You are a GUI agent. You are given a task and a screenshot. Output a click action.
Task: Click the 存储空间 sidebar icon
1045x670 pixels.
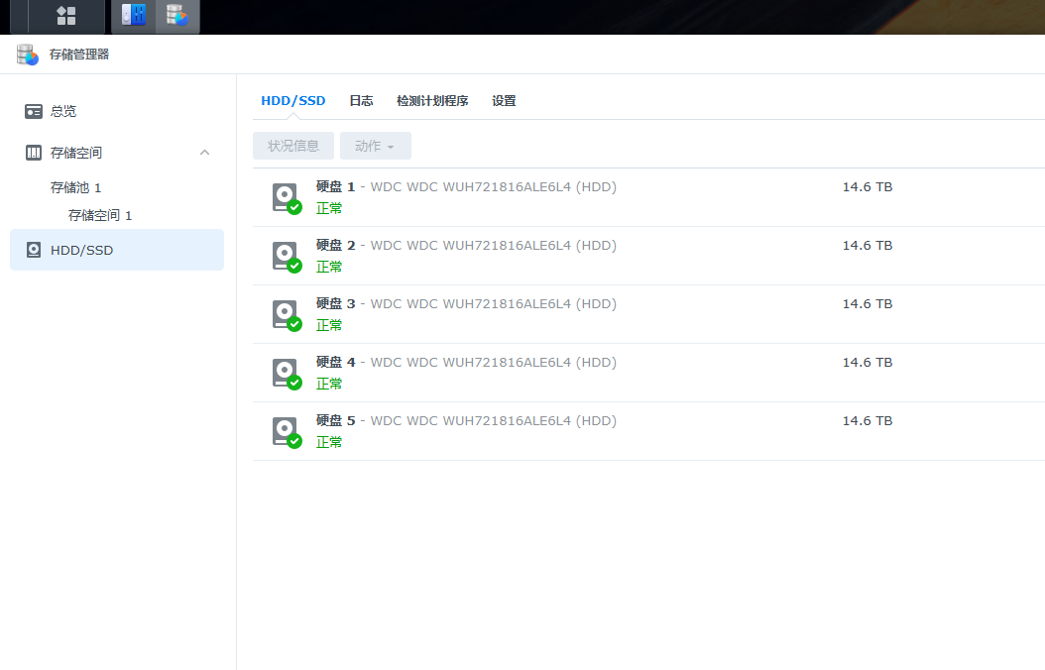[34, 153]
